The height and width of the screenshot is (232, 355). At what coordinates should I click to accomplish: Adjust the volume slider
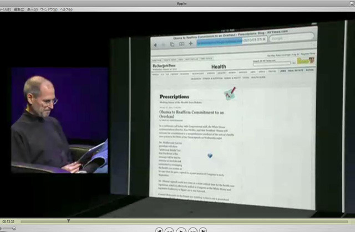point(7,228)
